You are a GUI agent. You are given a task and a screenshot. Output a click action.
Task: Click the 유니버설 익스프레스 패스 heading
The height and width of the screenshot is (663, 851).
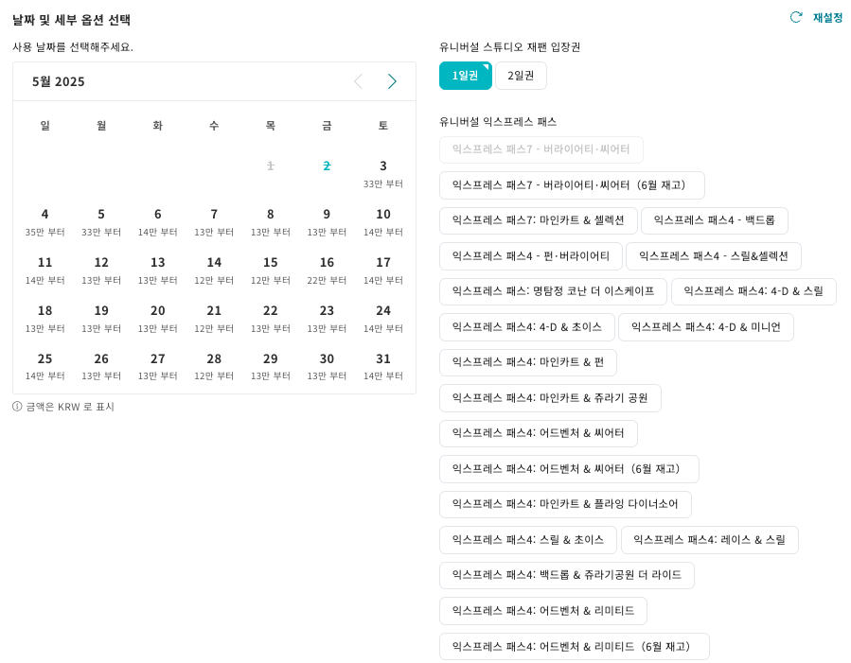click(x=498, y=121)
